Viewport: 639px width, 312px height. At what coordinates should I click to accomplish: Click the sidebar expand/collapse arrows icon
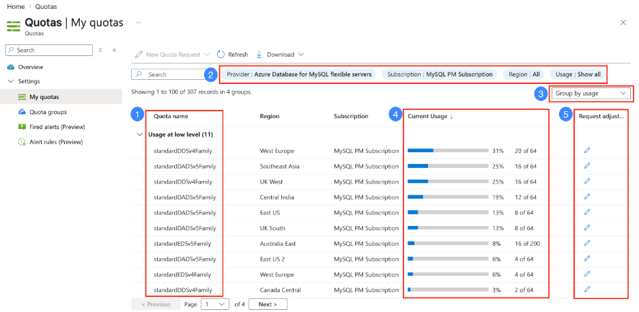[100, 50]
